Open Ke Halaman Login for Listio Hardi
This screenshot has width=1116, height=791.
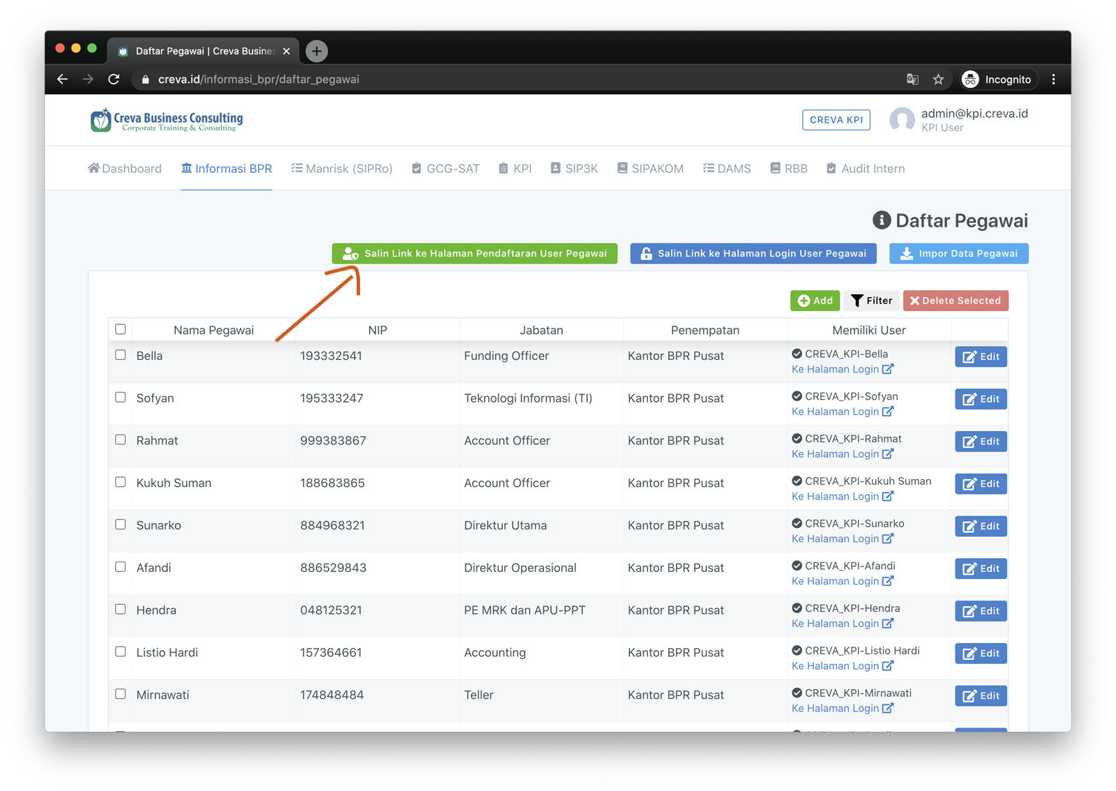(843, 666)
